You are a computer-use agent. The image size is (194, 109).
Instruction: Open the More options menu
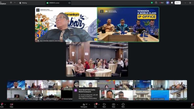point(123,105)
